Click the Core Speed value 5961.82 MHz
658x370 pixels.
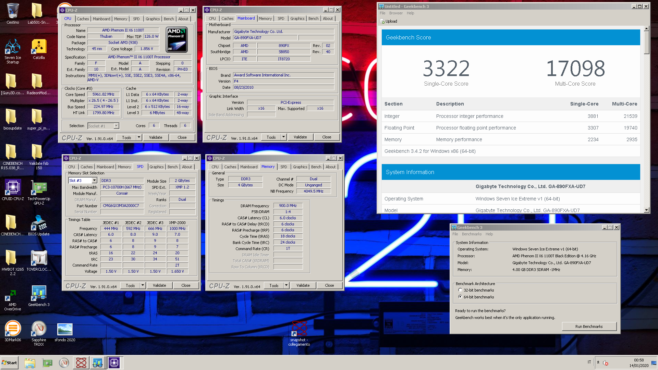(x=103, y=94)
